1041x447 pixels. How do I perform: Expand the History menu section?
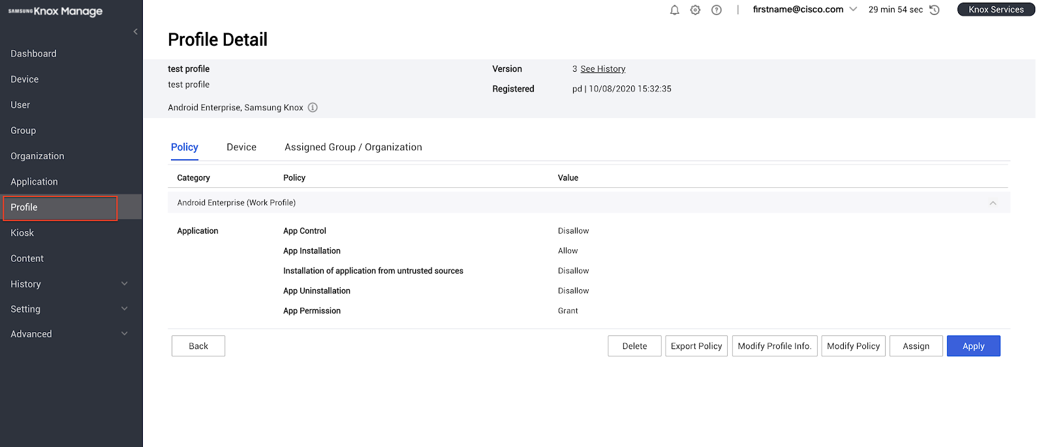[x=124, y=284]
